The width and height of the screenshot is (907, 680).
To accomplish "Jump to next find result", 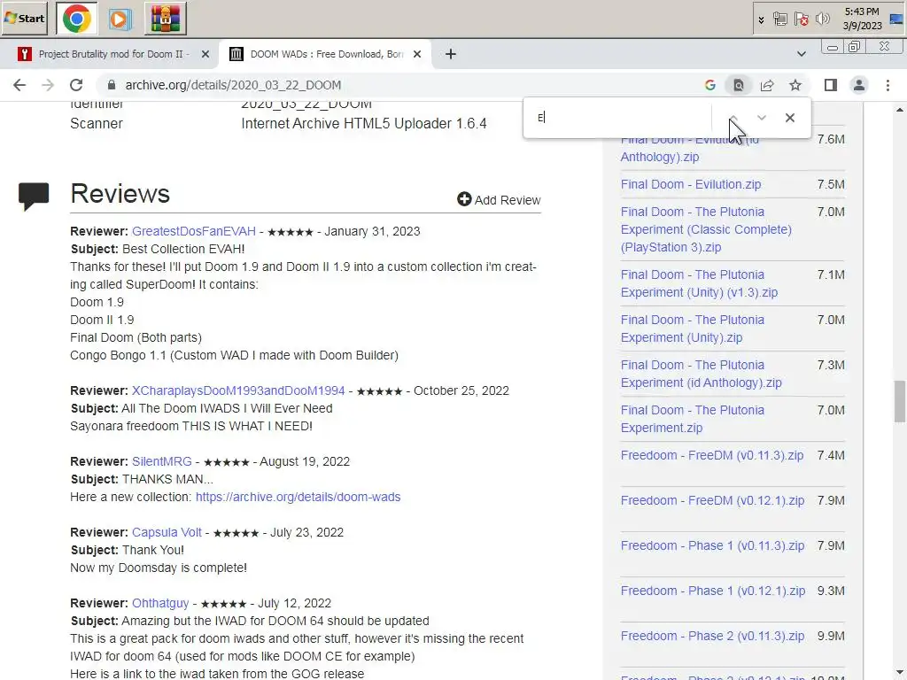I will pos(762,118).
